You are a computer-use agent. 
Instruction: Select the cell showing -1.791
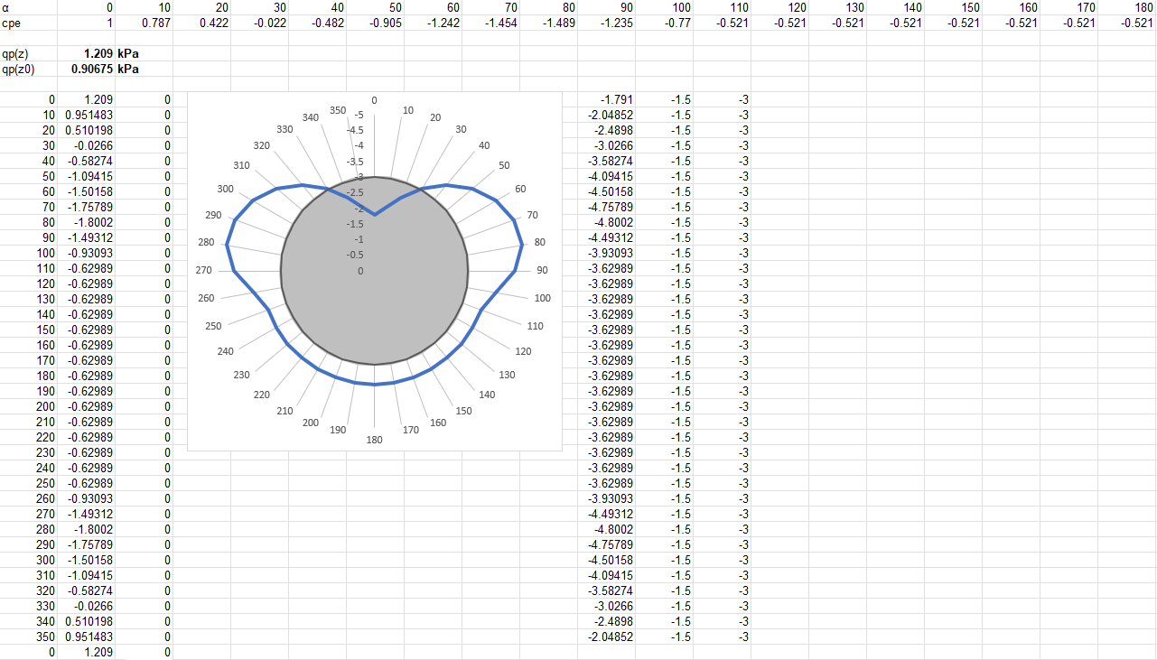(607, 99)
